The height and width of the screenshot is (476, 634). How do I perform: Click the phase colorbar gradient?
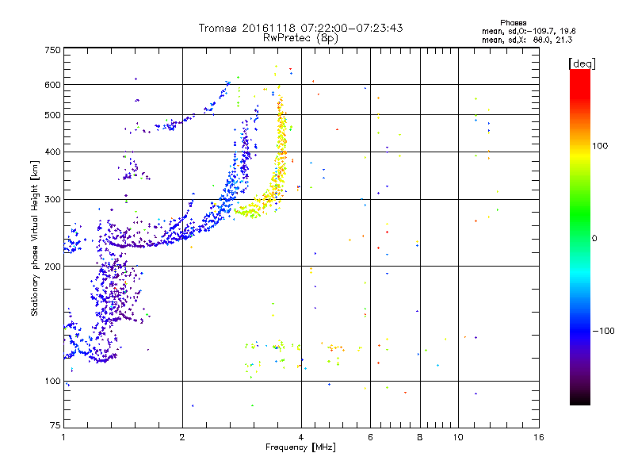click(x=580, y=236)
